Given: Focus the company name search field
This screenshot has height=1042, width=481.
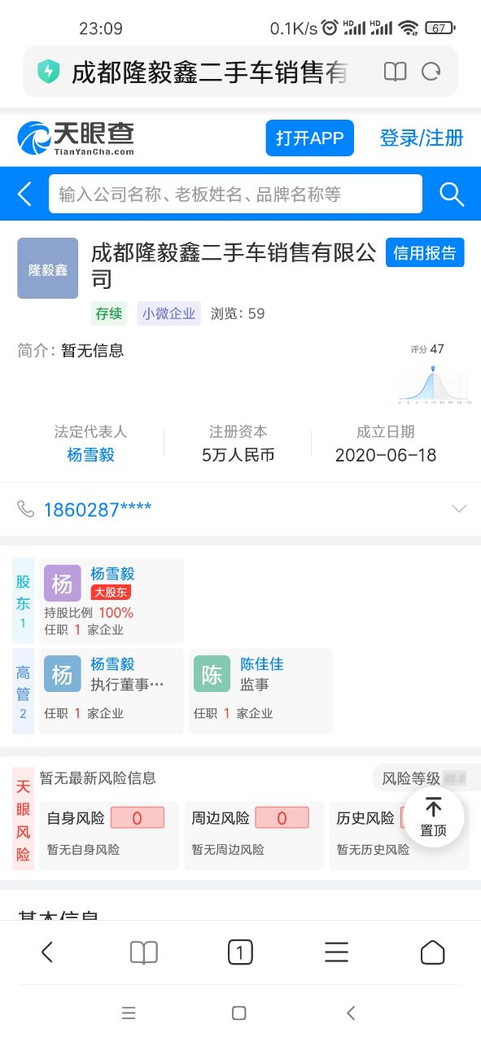Looking at the screenshot, I should [235, 194].
